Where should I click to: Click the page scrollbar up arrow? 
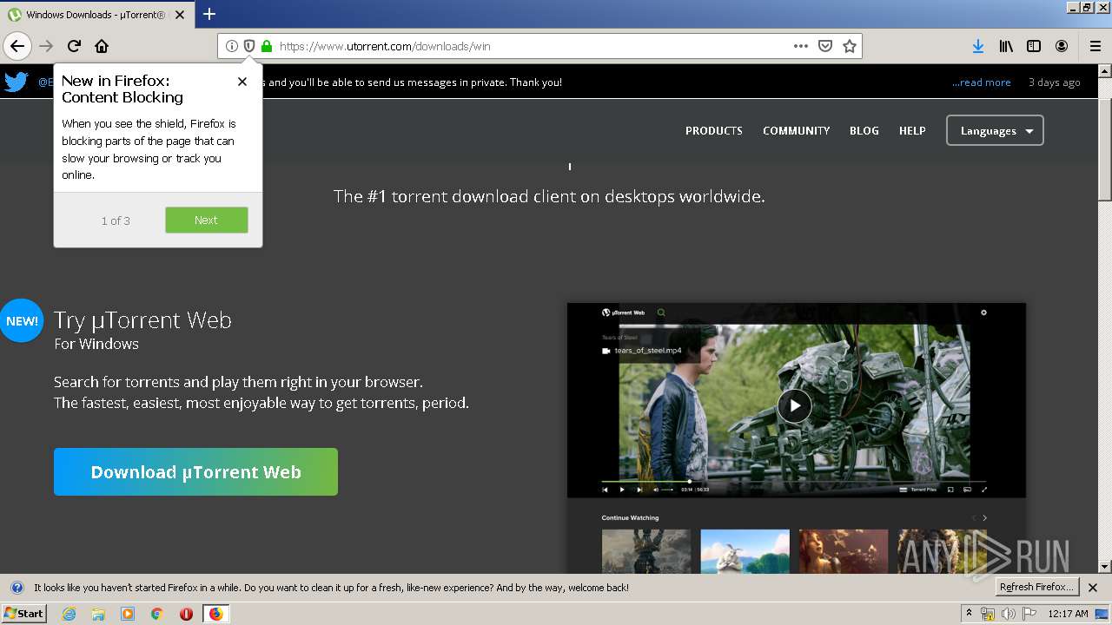click(x=1104, y=72)
